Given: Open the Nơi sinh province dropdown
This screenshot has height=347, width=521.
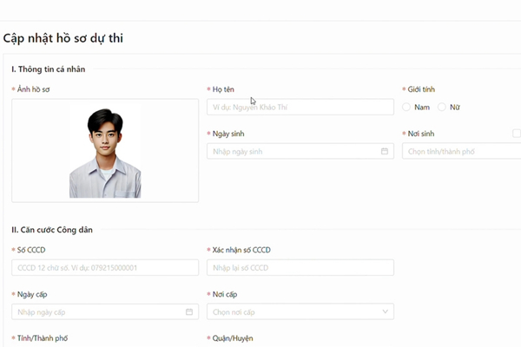Looking at the screenshot, I should click(x=460, y=152).
